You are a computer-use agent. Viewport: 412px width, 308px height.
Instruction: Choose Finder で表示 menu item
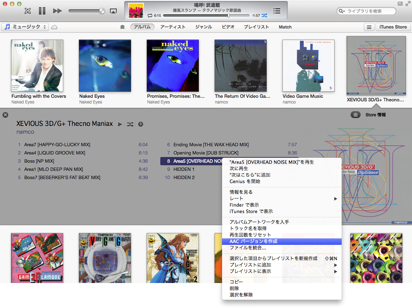click(282, 205)
